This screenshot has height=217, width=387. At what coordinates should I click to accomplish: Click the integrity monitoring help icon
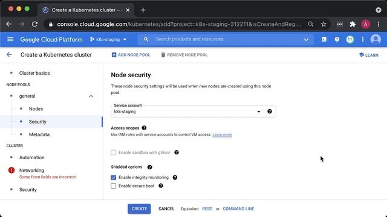click(175, 177)
